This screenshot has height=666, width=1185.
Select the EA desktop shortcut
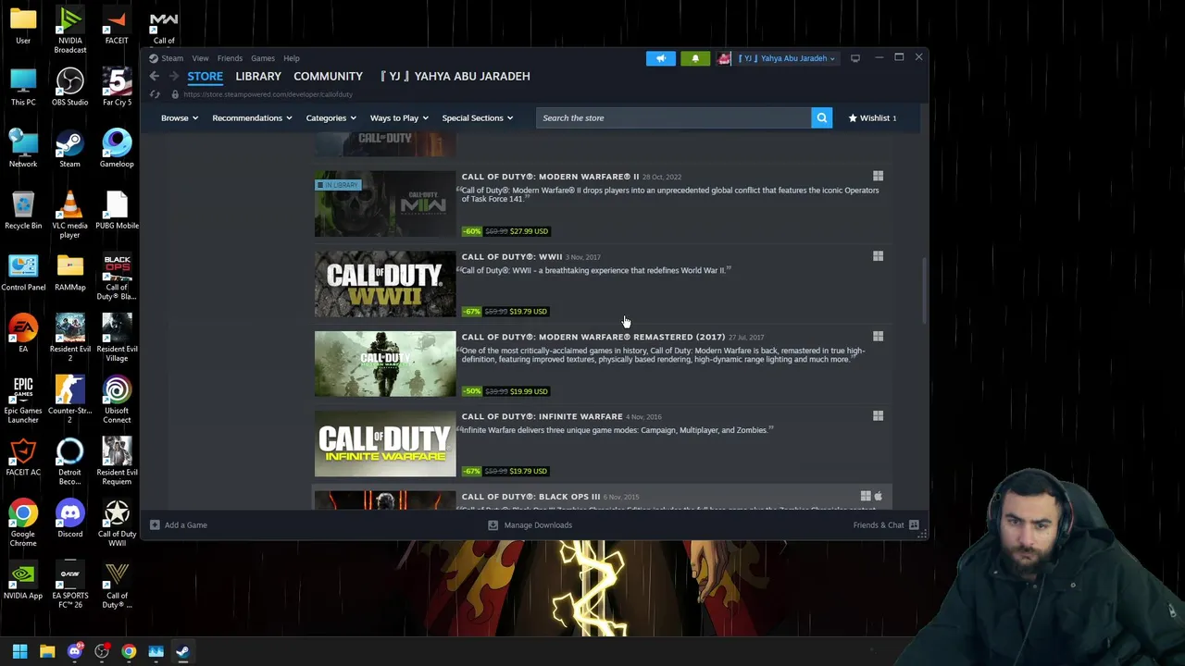[23, 334]
